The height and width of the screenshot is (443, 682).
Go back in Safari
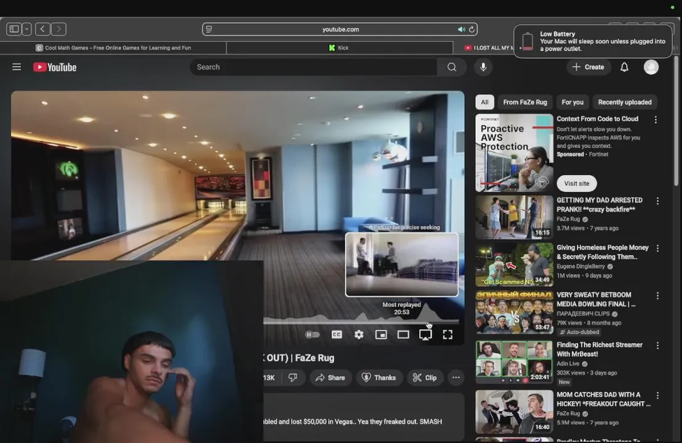pos(42,29)
